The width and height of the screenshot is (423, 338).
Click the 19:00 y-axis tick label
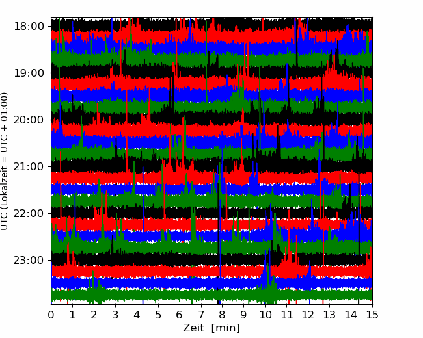pyautogui.click(x=29, y=73)
